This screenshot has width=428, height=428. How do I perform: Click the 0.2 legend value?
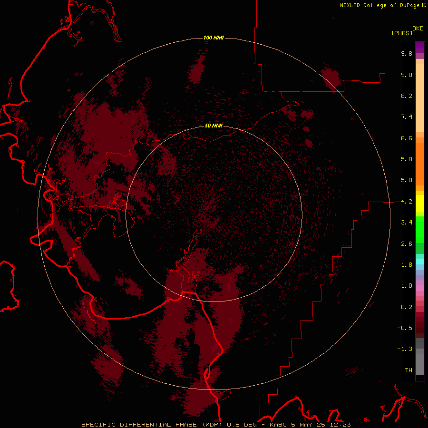(x=407, y=307)
